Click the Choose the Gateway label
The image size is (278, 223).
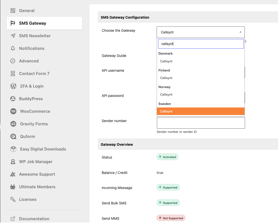pyautogui.click(x=118, y=30)
